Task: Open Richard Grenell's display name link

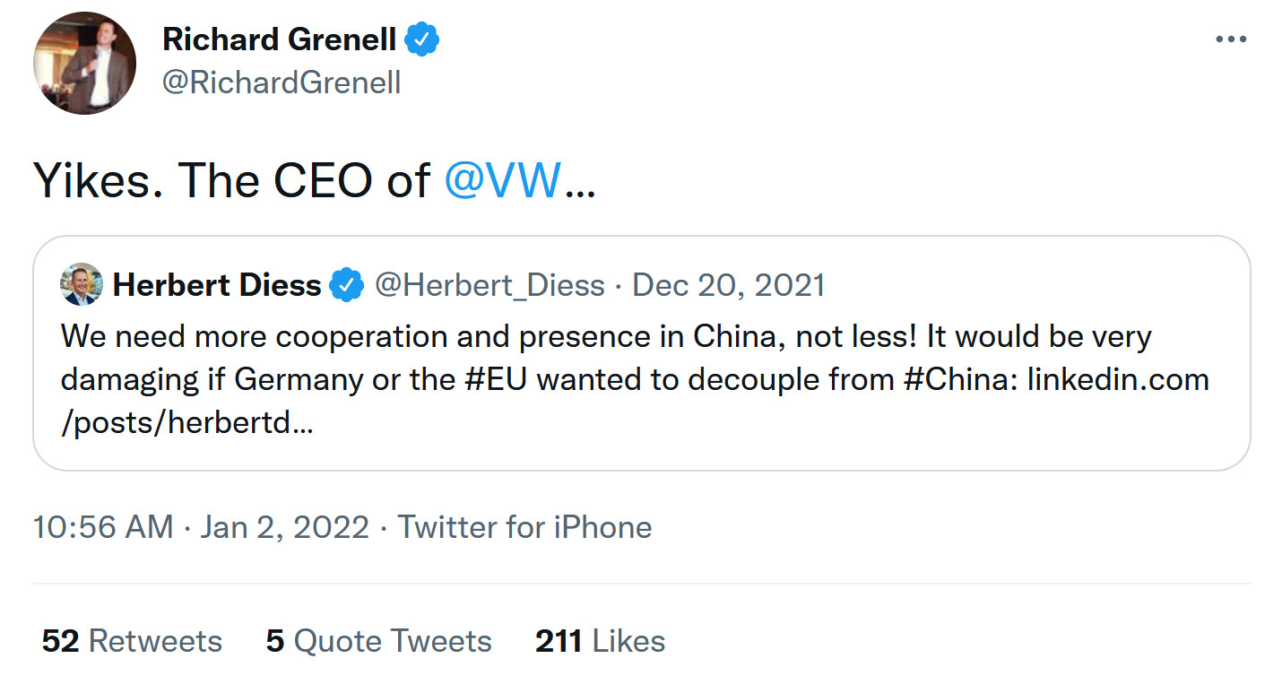Action: pyautogui.click(x=279, y=39)
